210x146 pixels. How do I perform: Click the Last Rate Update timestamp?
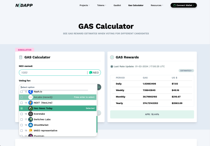(x=150, y=67)
